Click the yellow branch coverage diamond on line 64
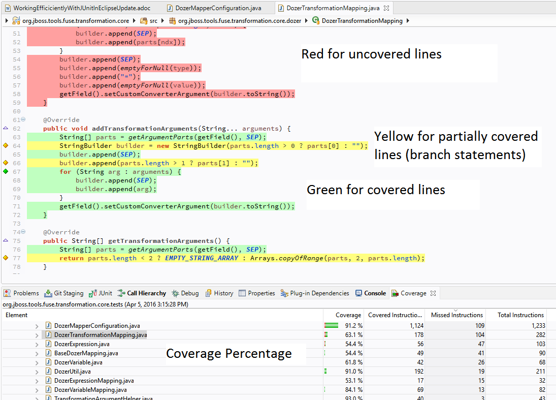556x400 pixels. pyautogui.click(x=6, y=146)
